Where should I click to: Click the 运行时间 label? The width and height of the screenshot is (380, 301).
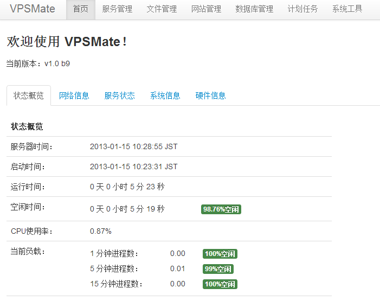pyautogui.click(x=28, y=187)
